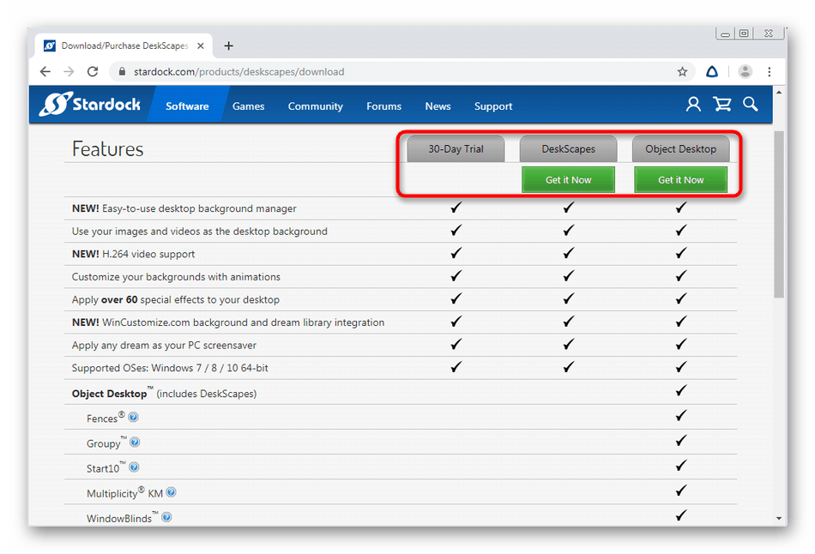Click the triangular extension icon in toolbar

tap(711, 72)
